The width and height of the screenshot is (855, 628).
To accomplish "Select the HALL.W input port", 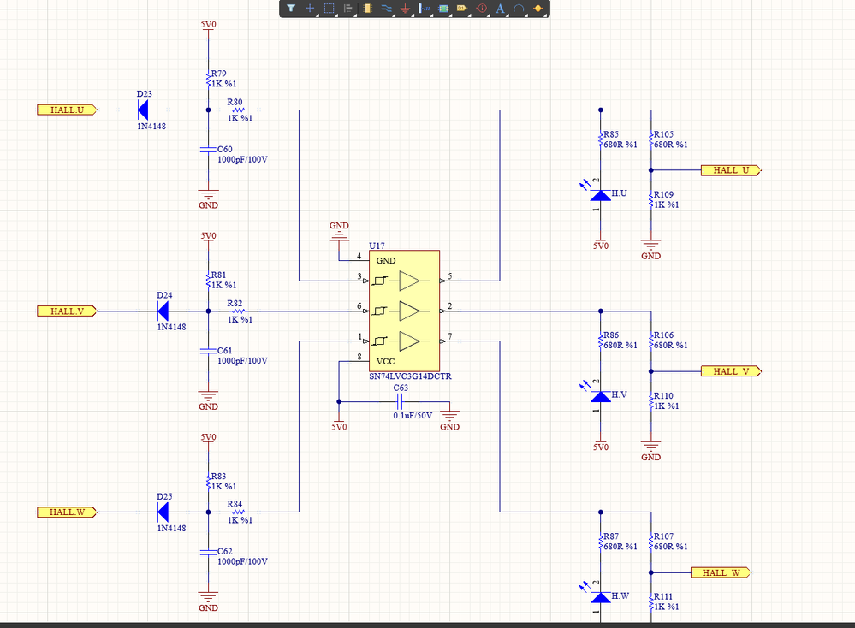I will [x=67, y=512].
